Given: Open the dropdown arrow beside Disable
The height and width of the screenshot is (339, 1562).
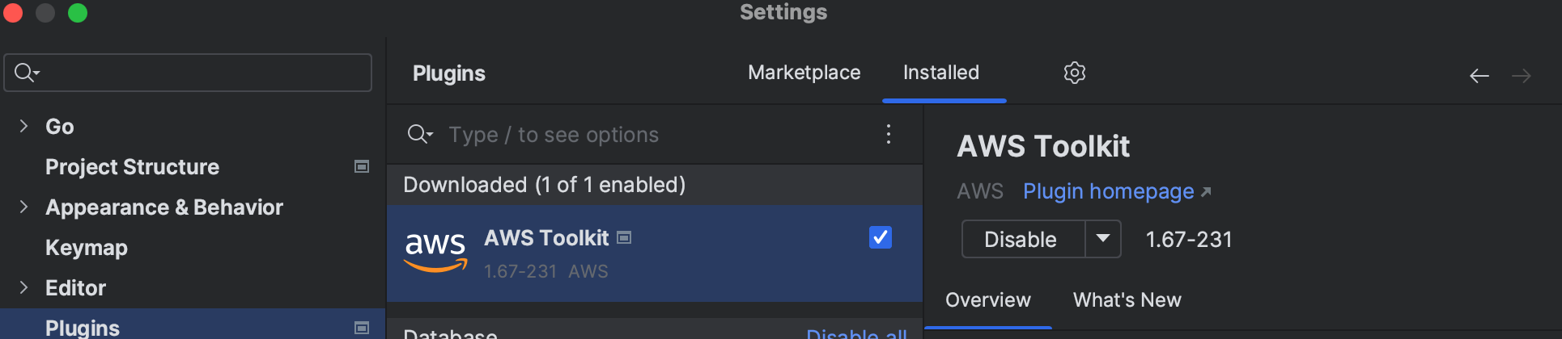Looking at the screenshot, I should pos(1102,239).
